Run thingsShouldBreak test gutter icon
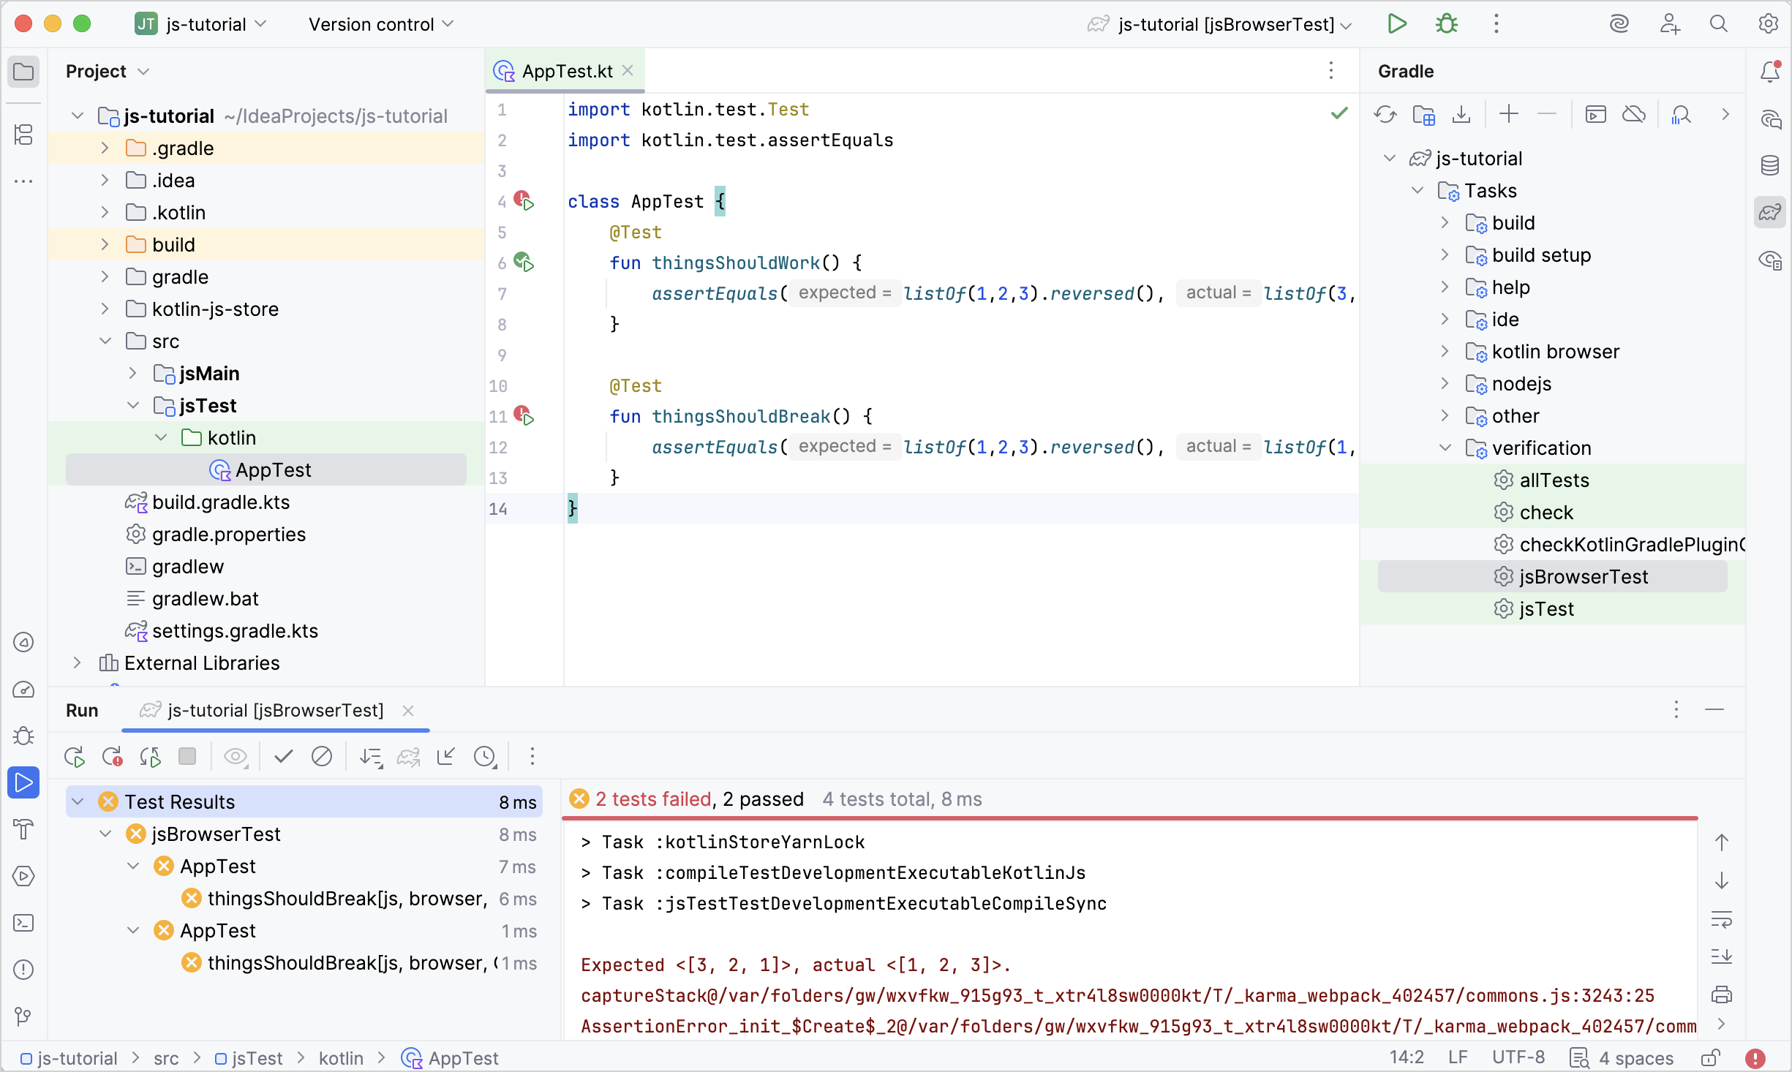 (x=524, y=416)
